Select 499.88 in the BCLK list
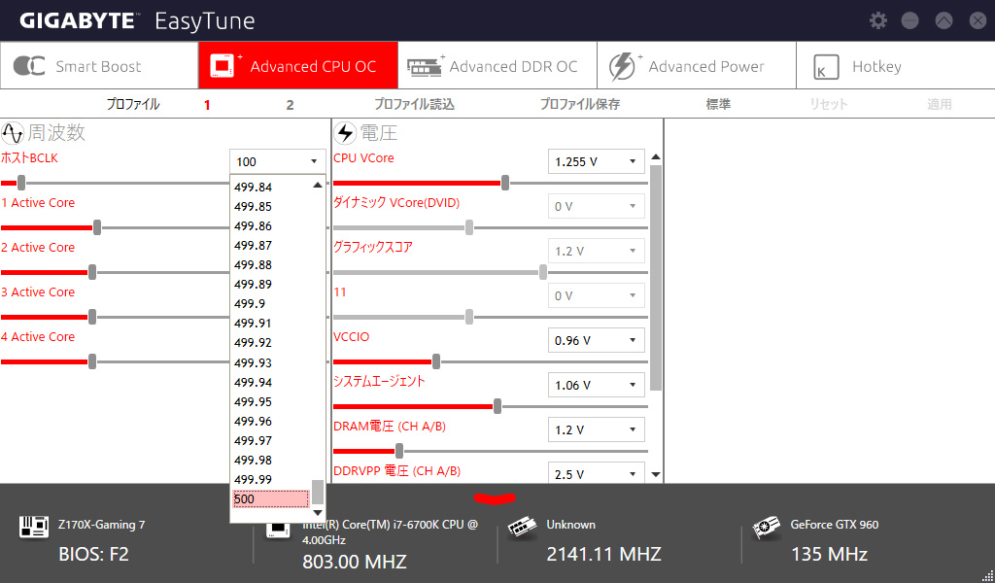995x583 pixels. [x=271, y=265]
